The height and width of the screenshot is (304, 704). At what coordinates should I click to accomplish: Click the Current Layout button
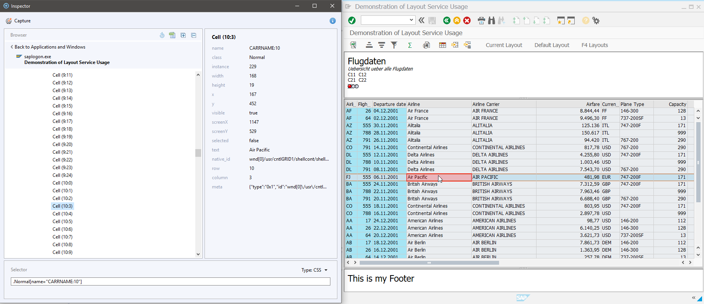(x=504, y=45)
